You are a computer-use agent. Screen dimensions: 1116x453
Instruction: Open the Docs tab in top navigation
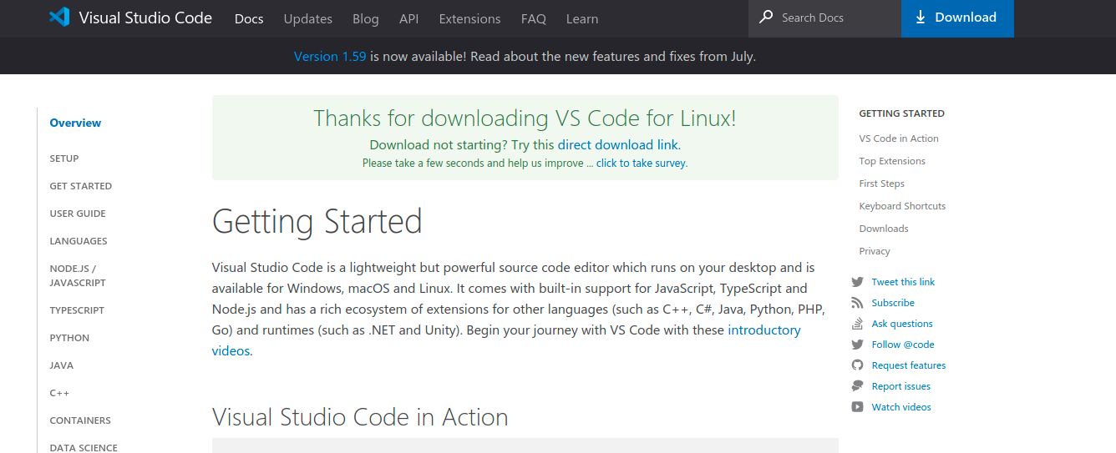[249, 18]
